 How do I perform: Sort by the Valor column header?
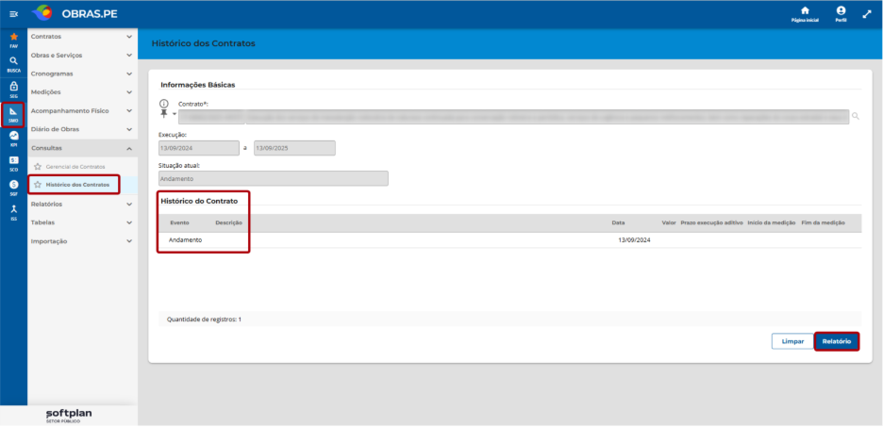(x=669, y=222)
